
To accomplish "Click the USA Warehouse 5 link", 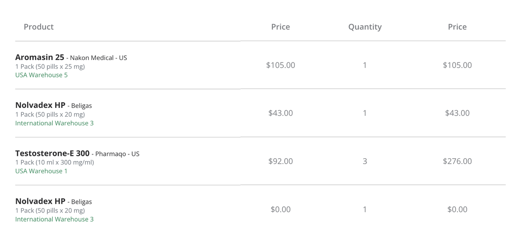I will point(41,75).
